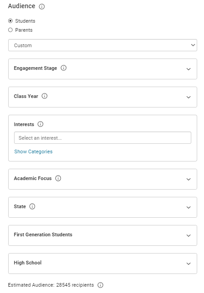Open Estimated Audience info icon
The width and height of the screenshot is (204, 293).
[100, 285]
